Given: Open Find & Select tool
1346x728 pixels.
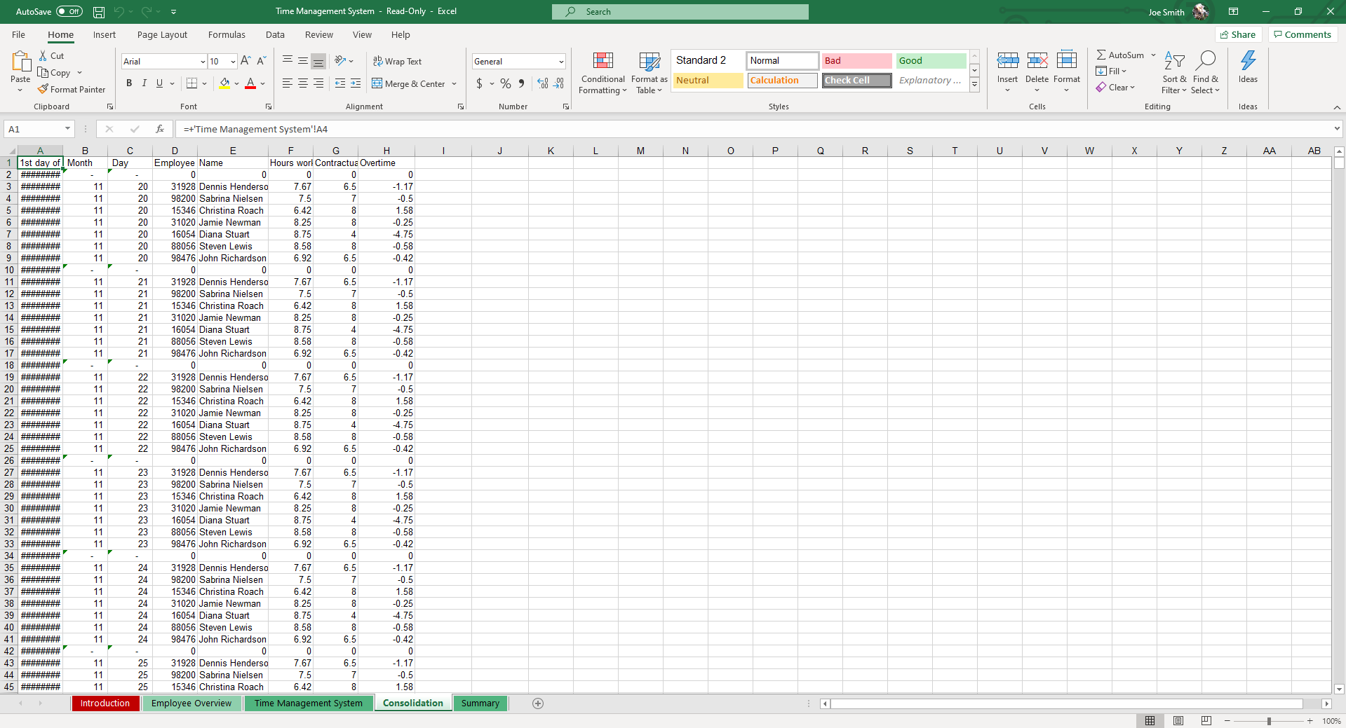Looking at the screenshot, I should tap(1206, 72).
